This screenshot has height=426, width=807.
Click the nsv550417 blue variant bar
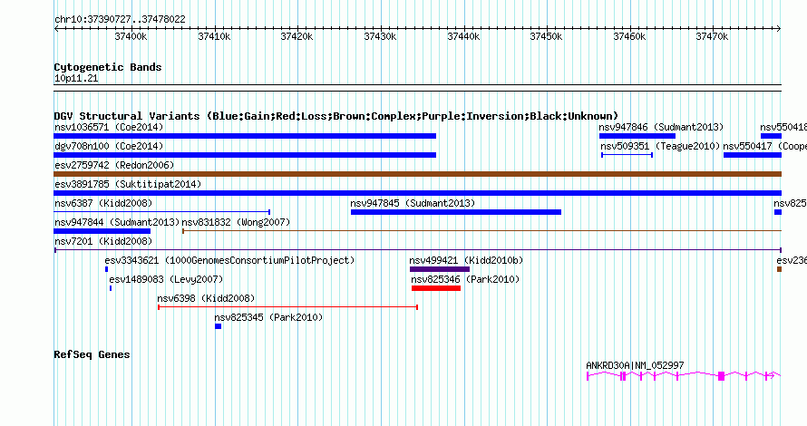753,155
